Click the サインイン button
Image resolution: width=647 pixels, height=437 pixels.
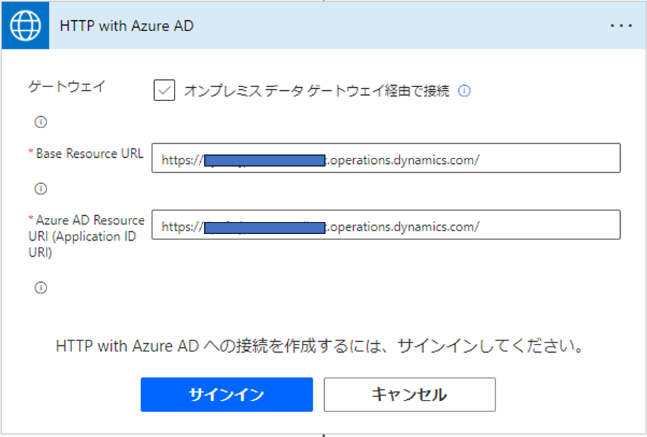(x=226, y=395)
